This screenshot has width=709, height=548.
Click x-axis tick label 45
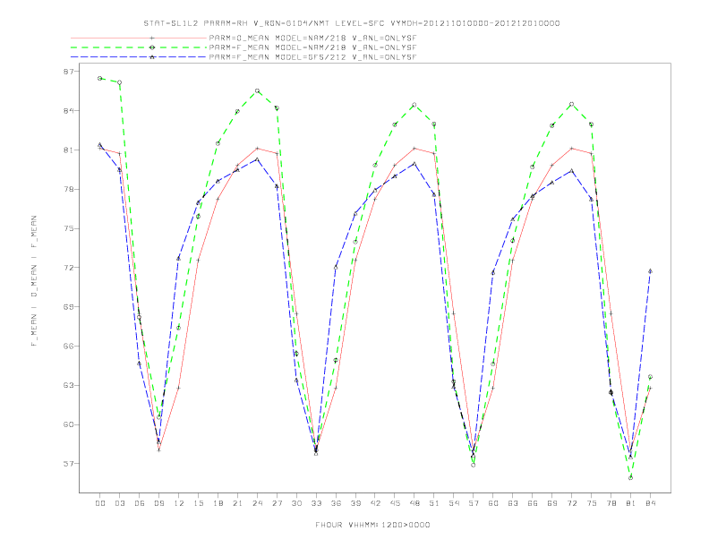click(x=395, y=503)
